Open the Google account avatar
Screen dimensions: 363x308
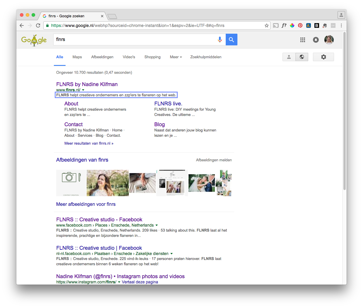pos(329,40)
